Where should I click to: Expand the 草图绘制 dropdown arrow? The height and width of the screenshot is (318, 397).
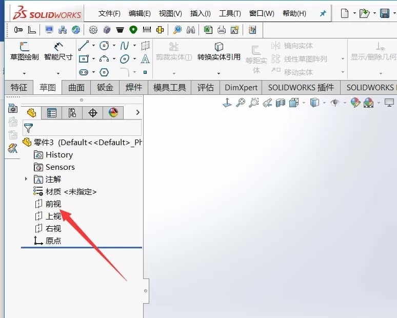coord(24,73)
